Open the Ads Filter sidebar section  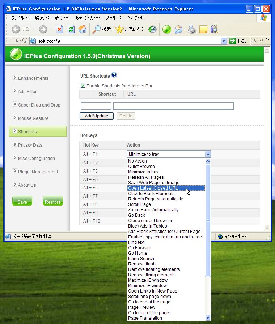tap(27, 91)
